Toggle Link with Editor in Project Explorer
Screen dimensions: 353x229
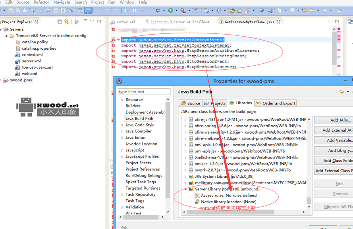[x=67, y=21]
